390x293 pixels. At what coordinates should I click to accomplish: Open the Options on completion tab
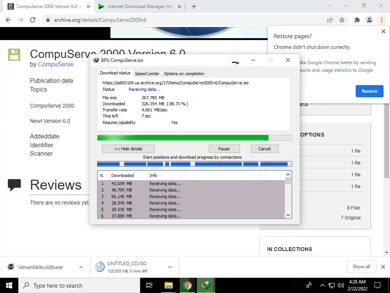pos(184,74)
